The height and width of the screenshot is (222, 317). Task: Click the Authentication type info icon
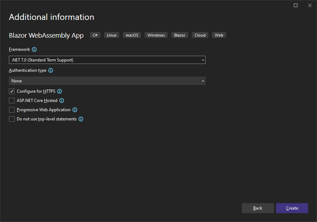51,70
